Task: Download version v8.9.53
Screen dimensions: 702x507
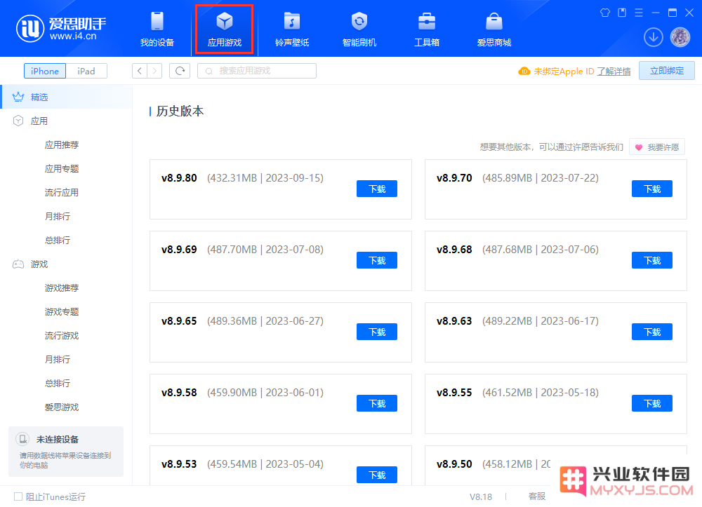Action: (x=376, y=475)
